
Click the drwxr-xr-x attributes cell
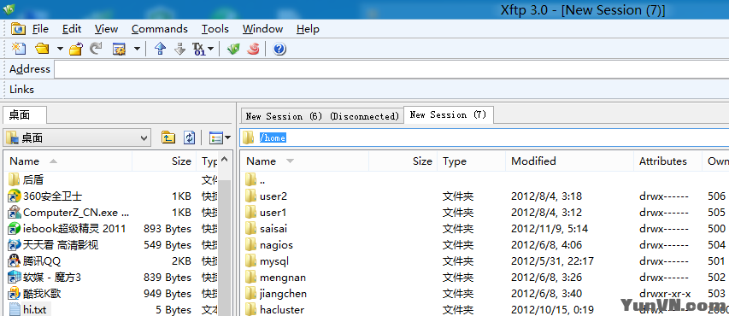(x=665, y=294)
